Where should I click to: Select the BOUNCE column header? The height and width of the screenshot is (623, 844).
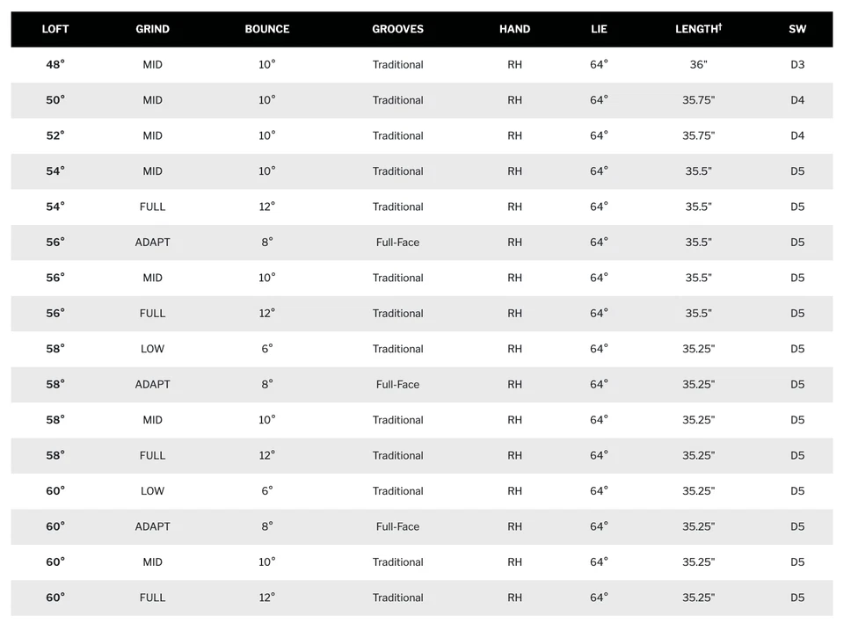pos(267,29)
